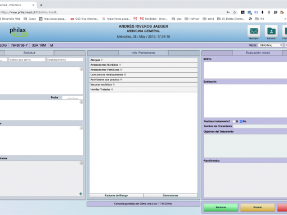Switch to the Evaluación Inicial tab
The height and width of the screenshot is (215, 287).
[258, 53]
